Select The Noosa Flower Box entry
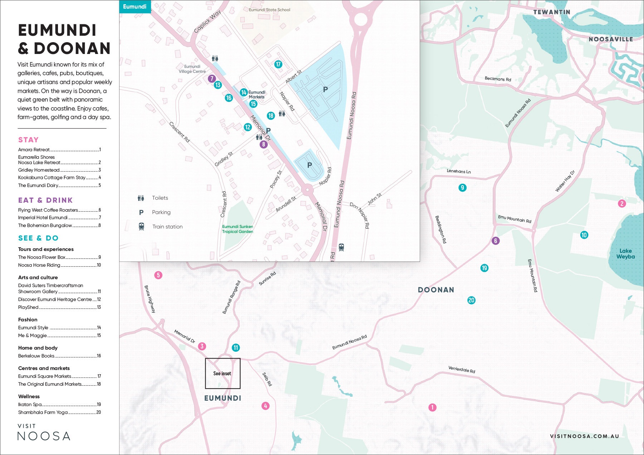The image size is (644, 455). pyautogui.click(x=59, y=257)
